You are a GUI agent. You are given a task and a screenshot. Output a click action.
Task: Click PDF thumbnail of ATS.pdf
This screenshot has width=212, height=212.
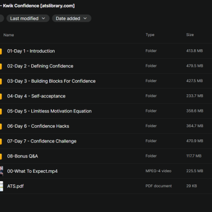[x=2, y=186]
